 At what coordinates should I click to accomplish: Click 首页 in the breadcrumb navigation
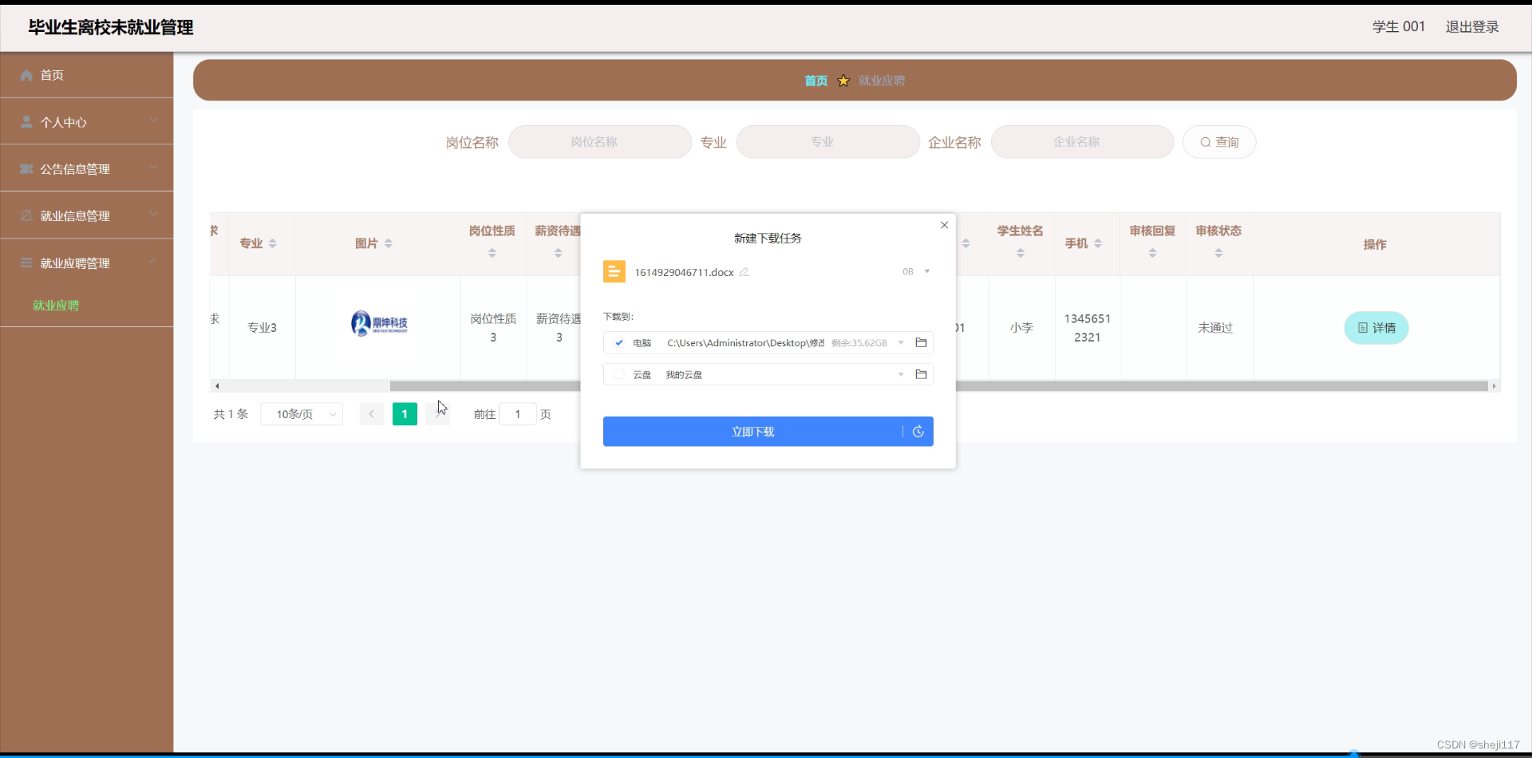(815, 80)
